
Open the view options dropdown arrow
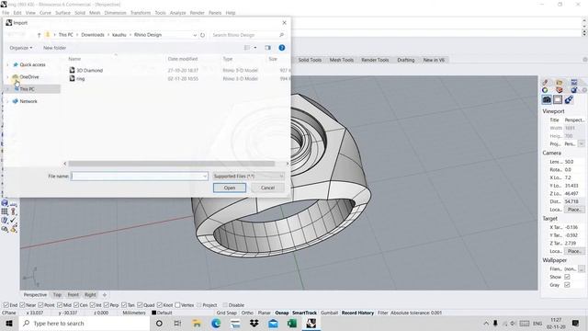click(x=255, y=48)
